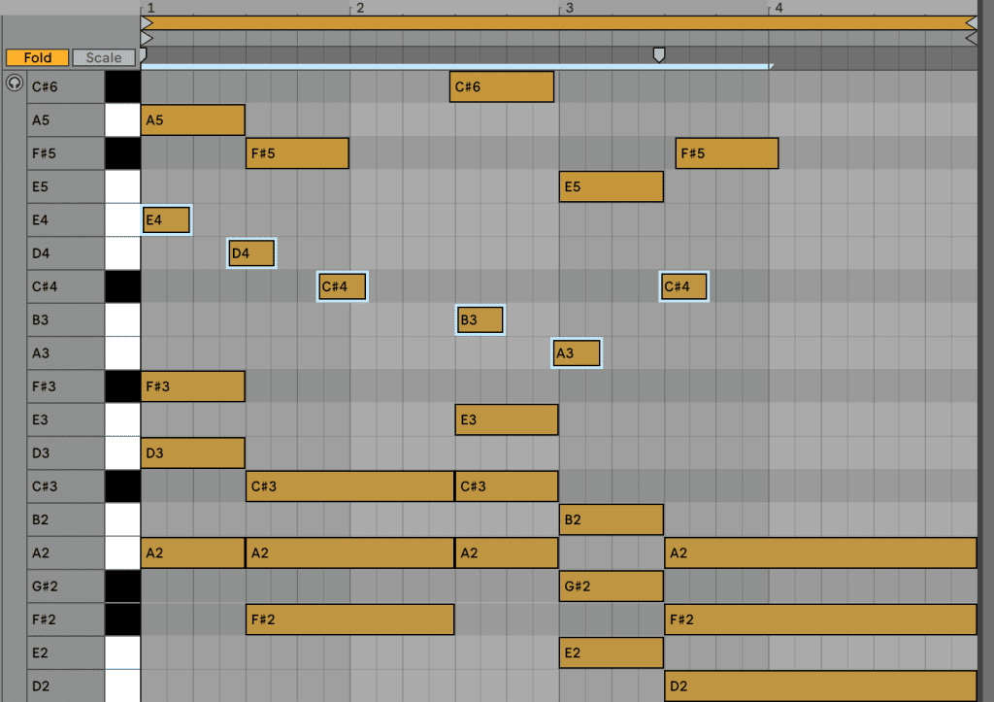Click bar 3 on the timeline ruler

[569, 8]
